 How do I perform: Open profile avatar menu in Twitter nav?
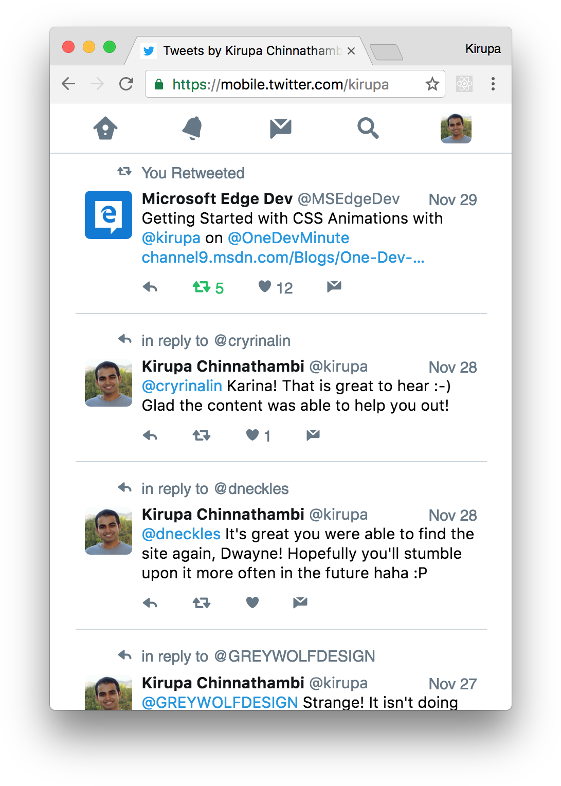click(x=456, y=129)
